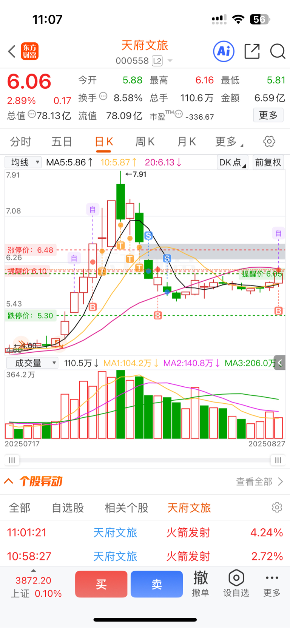Click the red 买 button

click(101, 584)
